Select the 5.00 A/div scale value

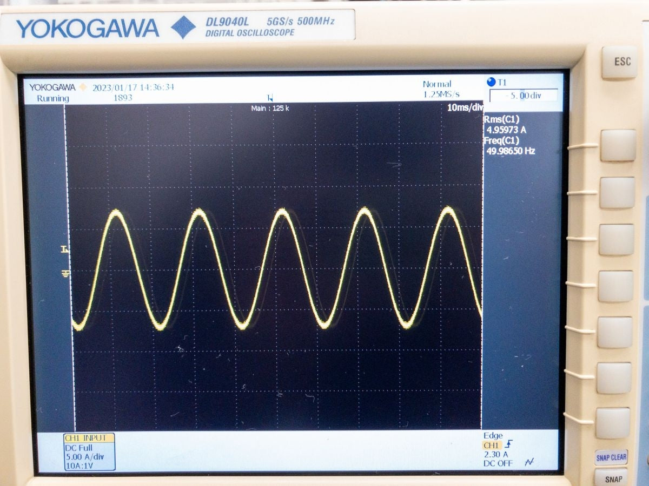[x=84, y=457]
